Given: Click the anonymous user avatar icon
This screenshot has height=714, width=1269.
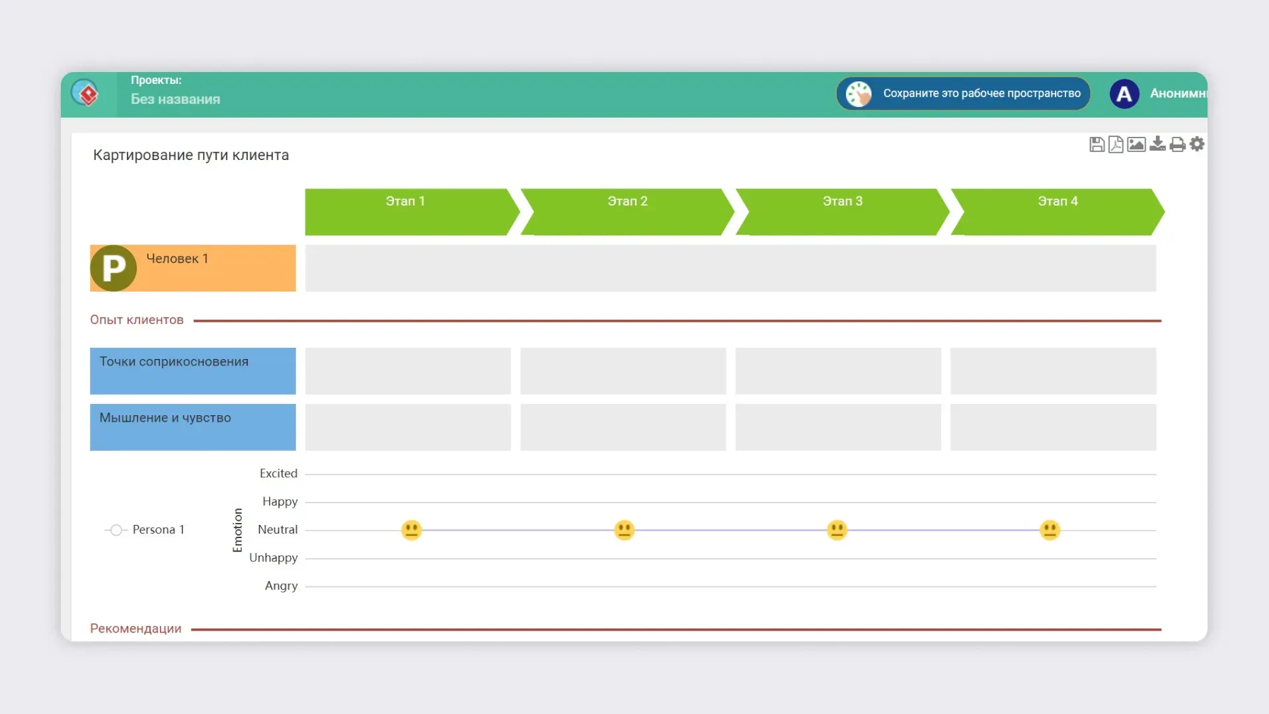Looking at the screenshot, I should click(1124, 94).
